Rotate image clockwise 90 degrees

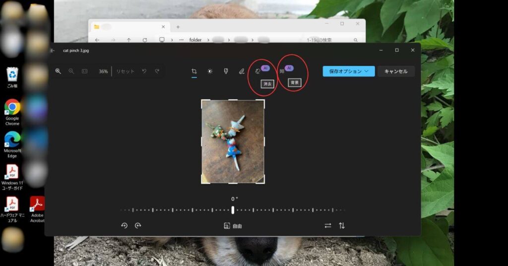coord(138,225)
